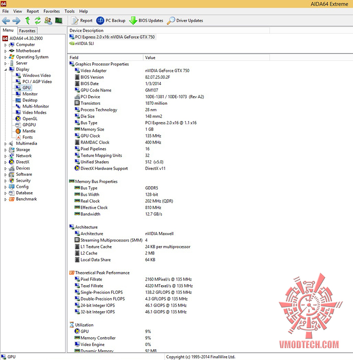Viewport: 353px width, 360px height.
Task: Select the Memory Controller utilization row
Action: tap(113, 338)
